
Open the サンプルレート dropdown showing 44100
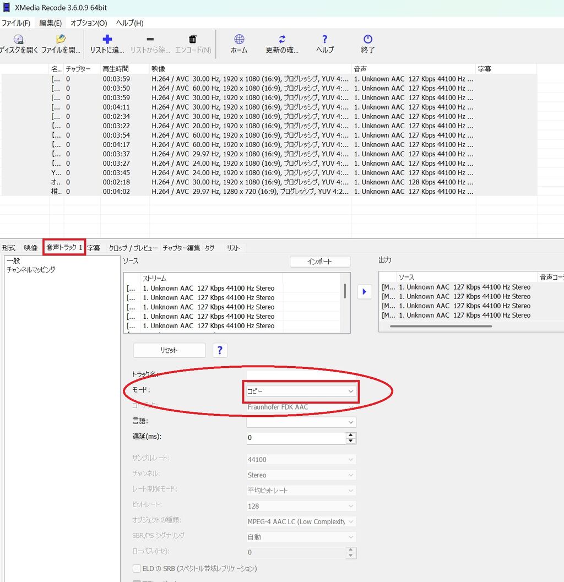point(301,460)
